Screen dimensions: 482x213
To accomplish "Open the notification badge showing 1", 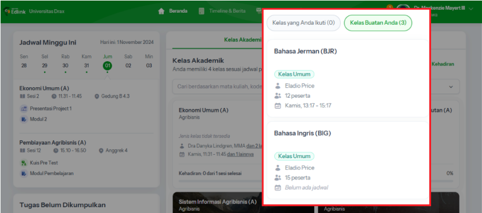I will tap(389, 7).
